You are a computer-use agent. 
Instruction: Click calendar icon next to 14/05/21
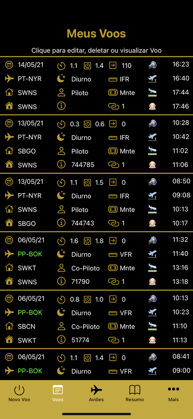point(9,65)
